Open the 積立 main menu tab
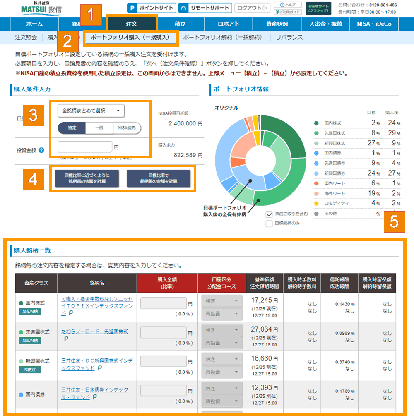Screen dimensions: 414x416 (x=180, y=24)
